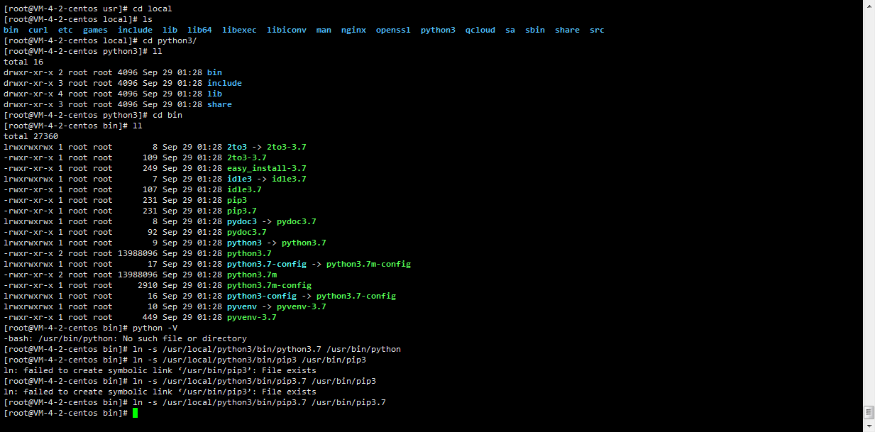The height and width of the screenshot is (432, 875).
Task: Click the 'idle3' symlink name
Action: tap(239, 179)
